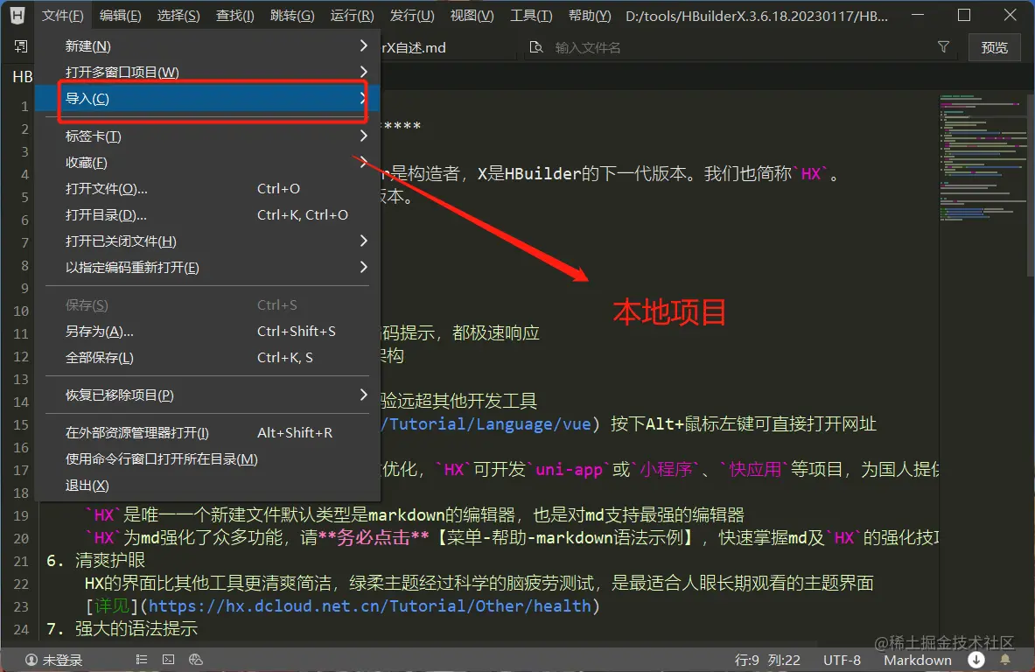Viewport: 1035px width, 672px height.
Task: Click the Markdown language mode in status bar
Action: 918,660
